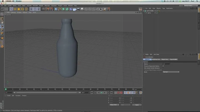Go to start of animation
The image size is (200, 112).
(x=92, y=93)
